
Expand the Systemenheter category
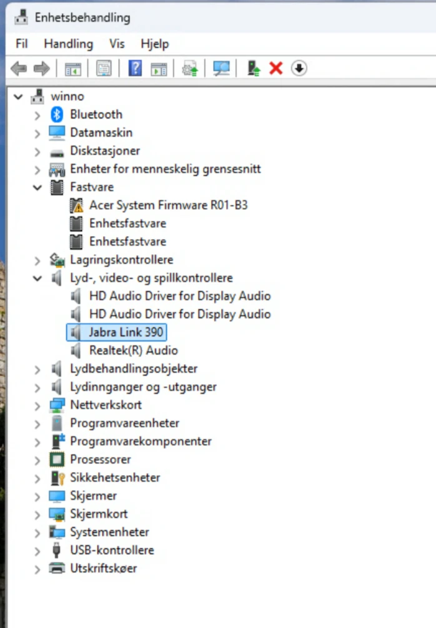(37, 533)
